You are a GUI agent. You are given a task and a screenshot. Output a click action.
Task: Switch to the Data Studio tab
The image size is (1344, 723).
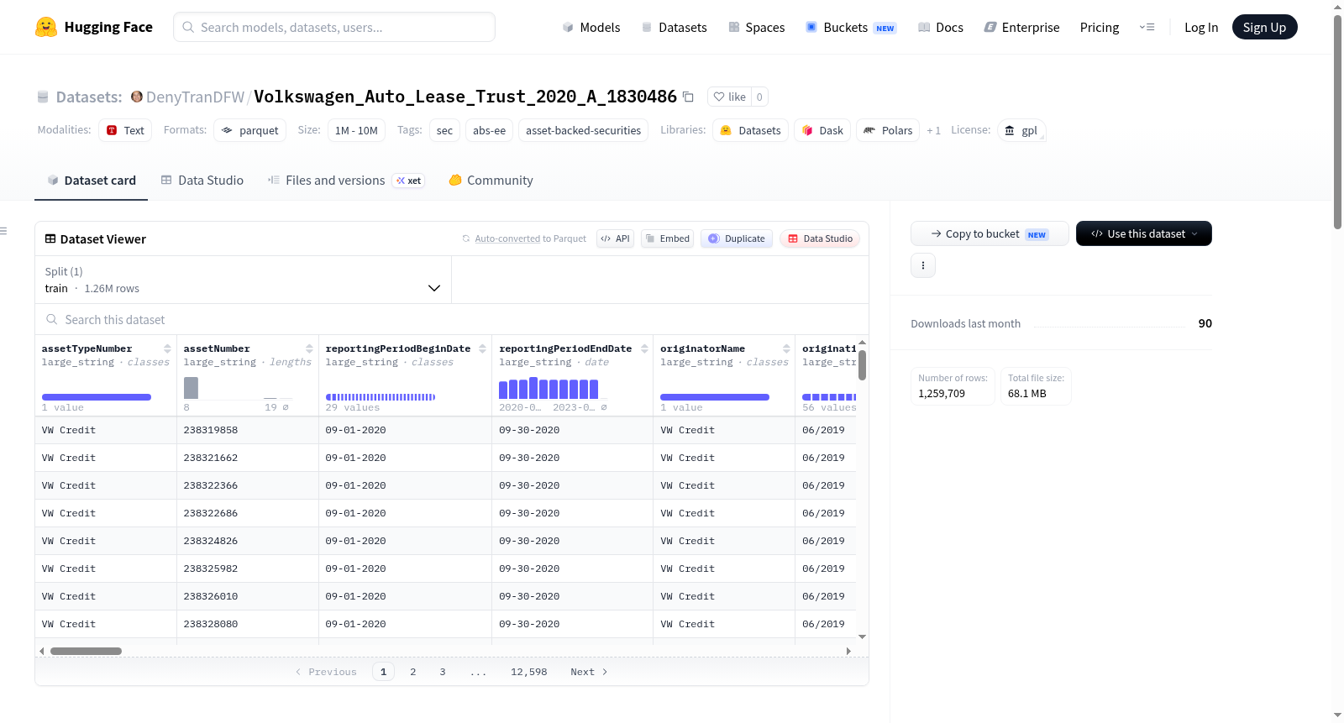[202, 181]
